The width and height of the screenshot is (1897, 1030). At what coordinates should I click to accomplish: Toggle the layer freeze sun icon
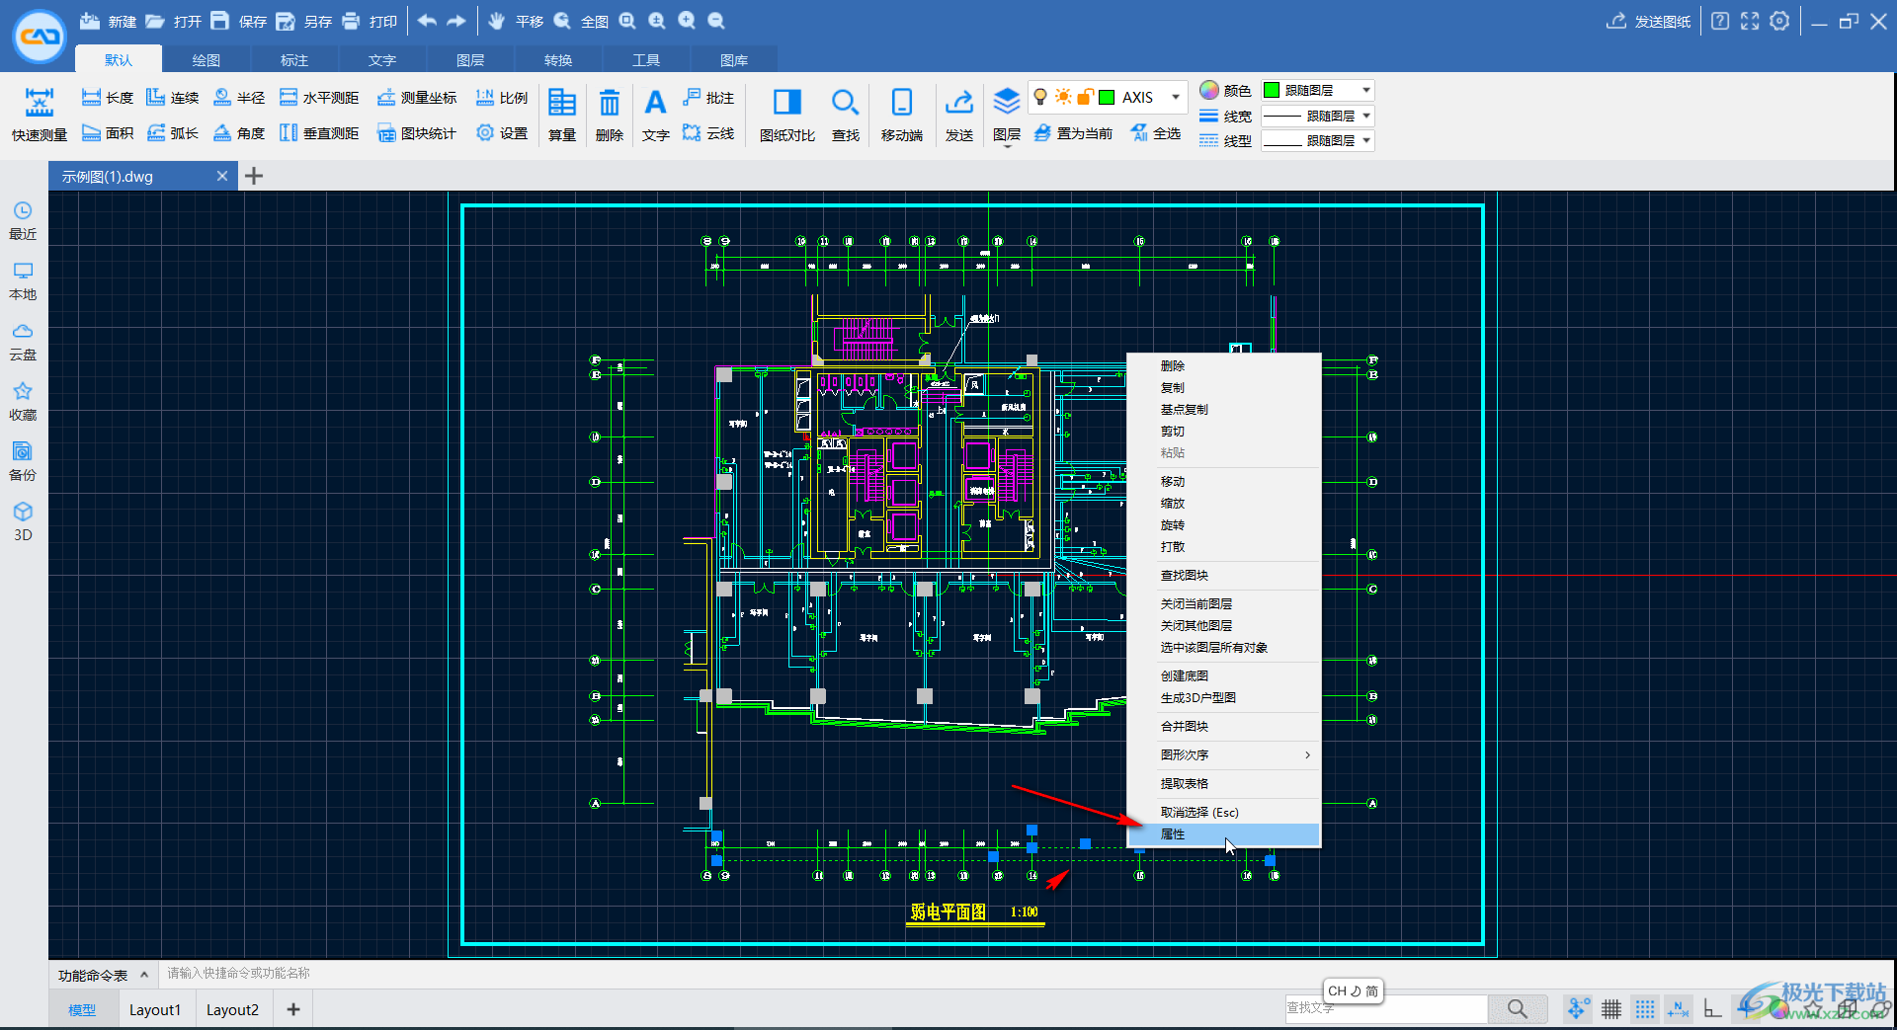tap(1063, 97)
